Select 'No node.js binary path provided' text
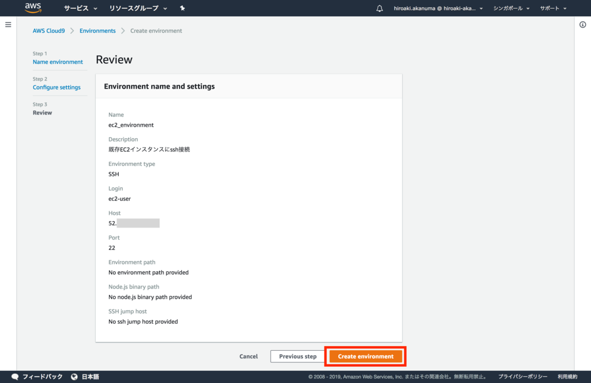Image resolution: width=591 pixels, height=383 pixels. pyautogui.click(x=150, y=297)
